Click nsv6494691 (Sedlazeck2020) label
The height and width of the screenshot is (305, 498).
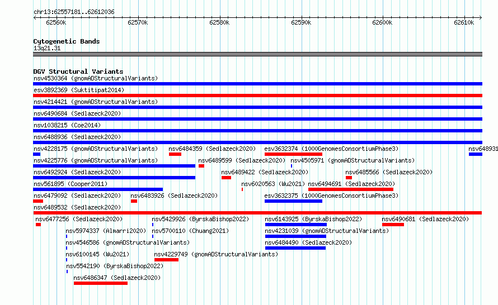[351, 184]
